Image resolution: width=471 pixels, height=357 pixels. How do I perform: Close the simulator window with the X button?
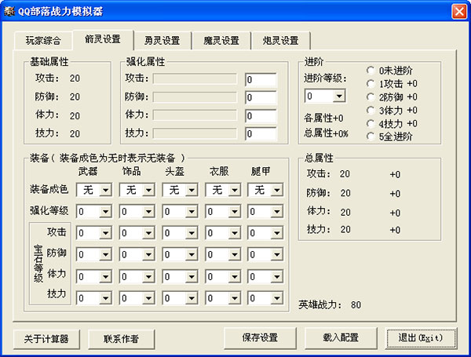459,12
